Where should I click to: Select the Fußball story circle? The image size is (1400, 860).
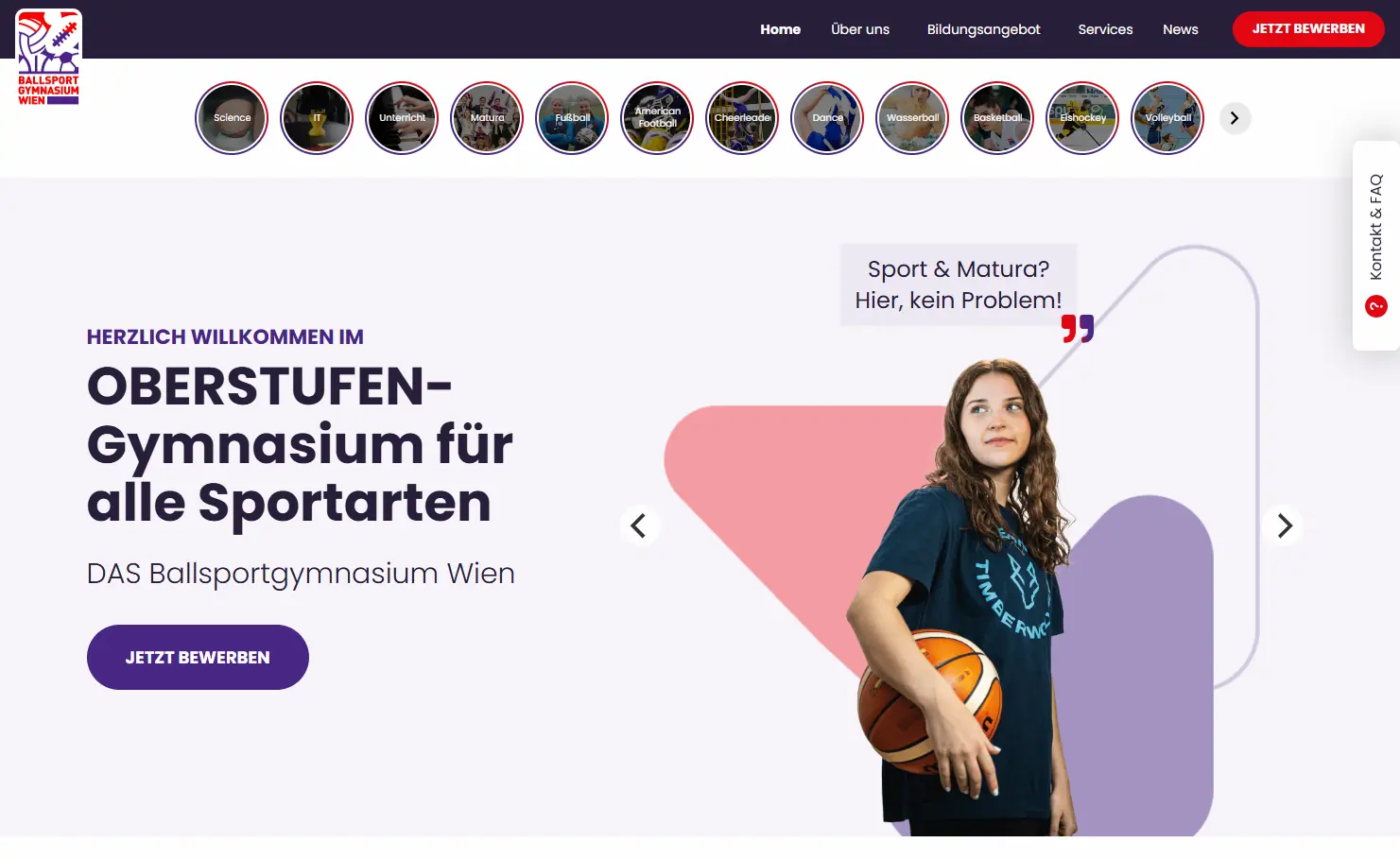click(x=572, y=118)
